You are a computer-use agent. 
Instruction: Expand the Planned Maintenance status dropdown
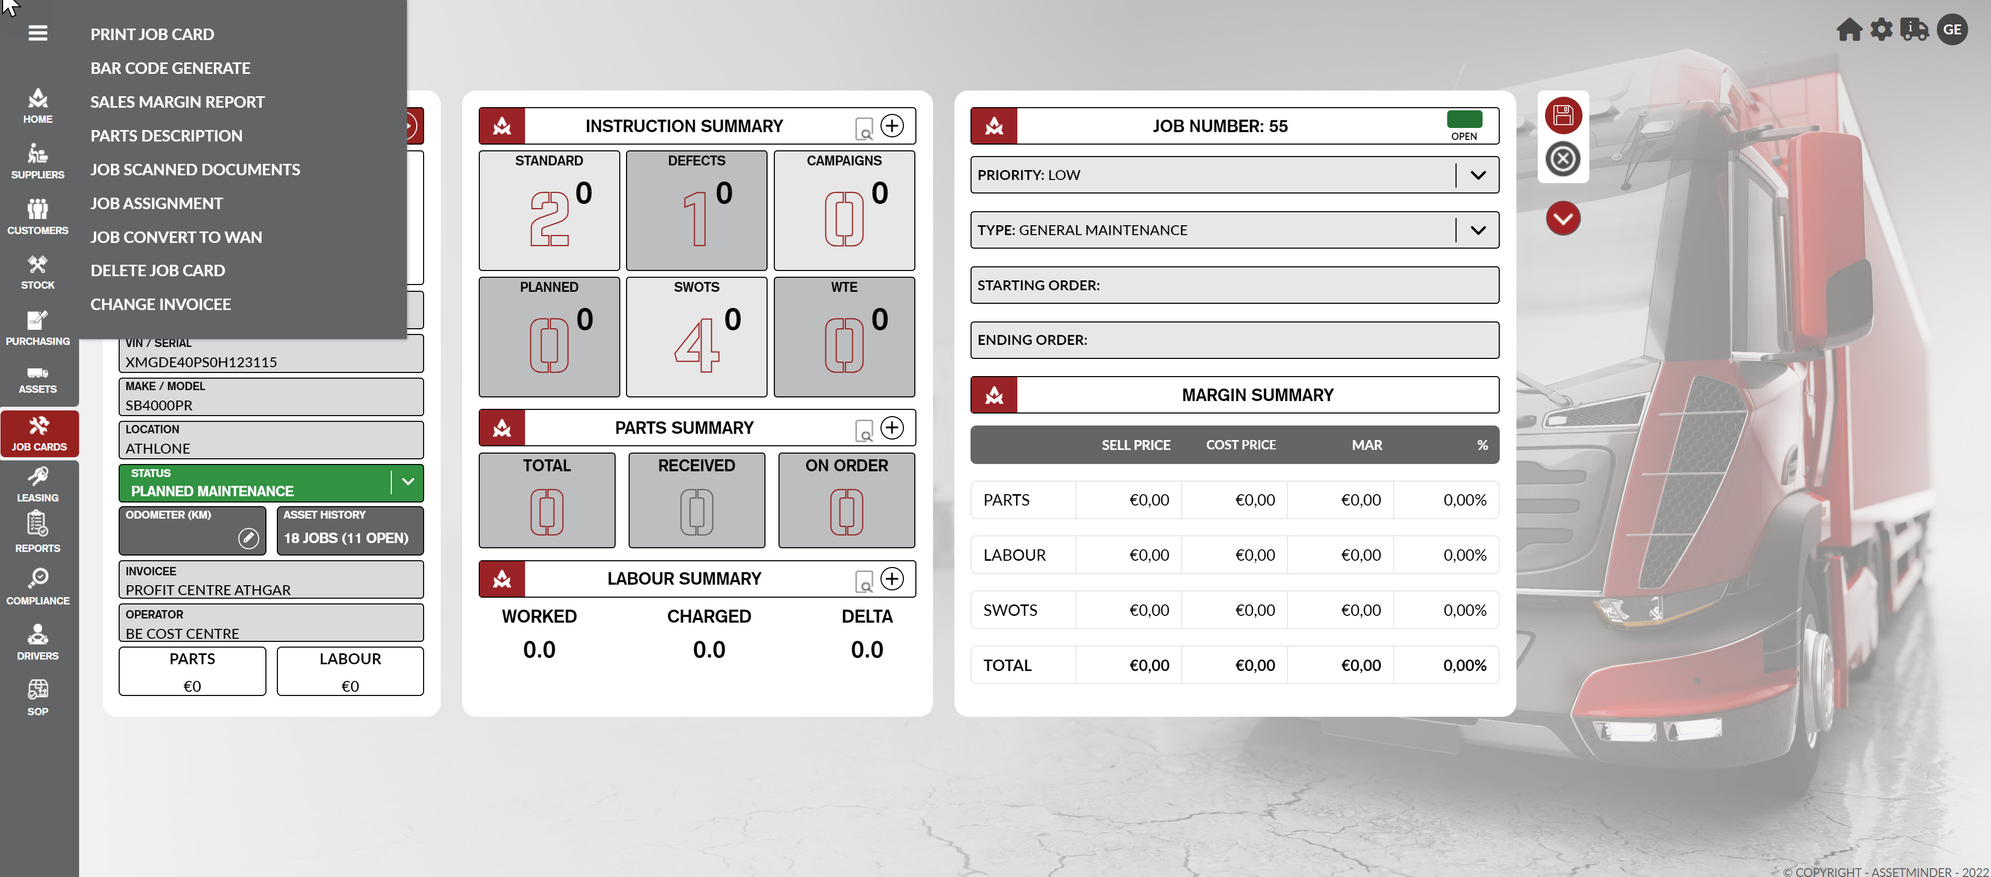coord(407,482)
